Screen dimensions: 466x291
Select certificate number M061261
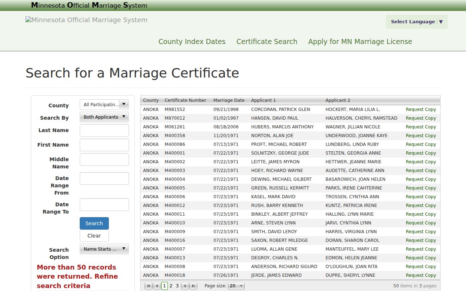click(x=175, y=127)
